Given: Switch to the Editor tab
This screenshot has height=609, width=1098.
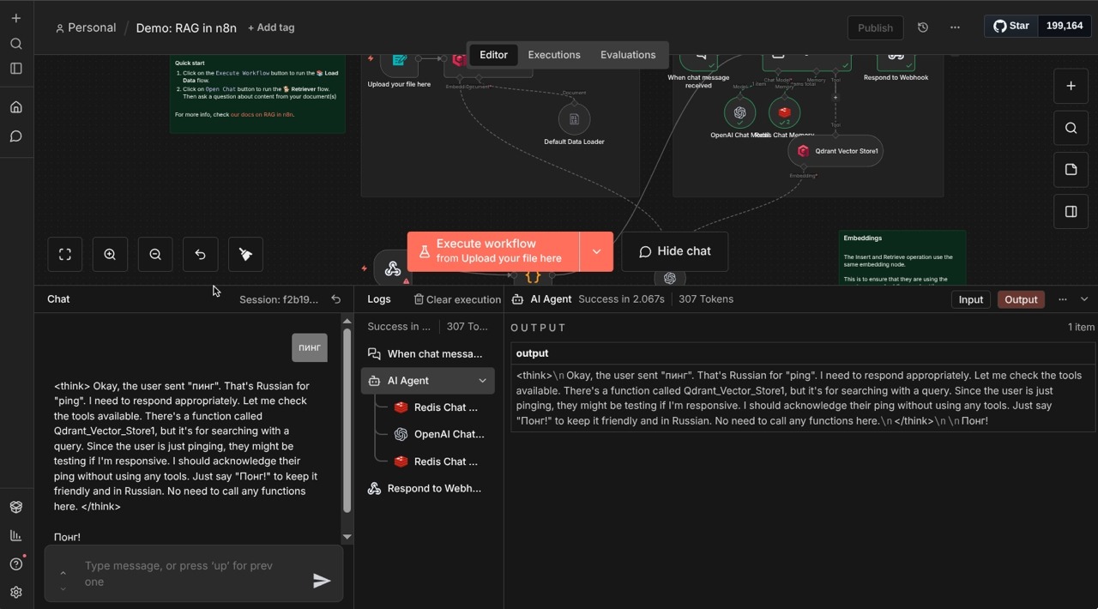Looking at the screenshot, I should point(493,55).
